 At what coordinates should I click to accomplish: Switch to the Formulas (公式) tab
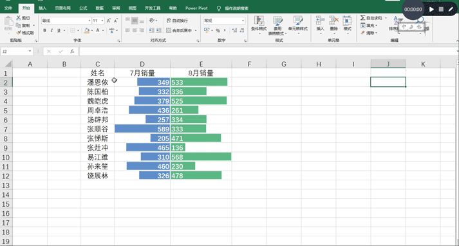click(83, 8)
